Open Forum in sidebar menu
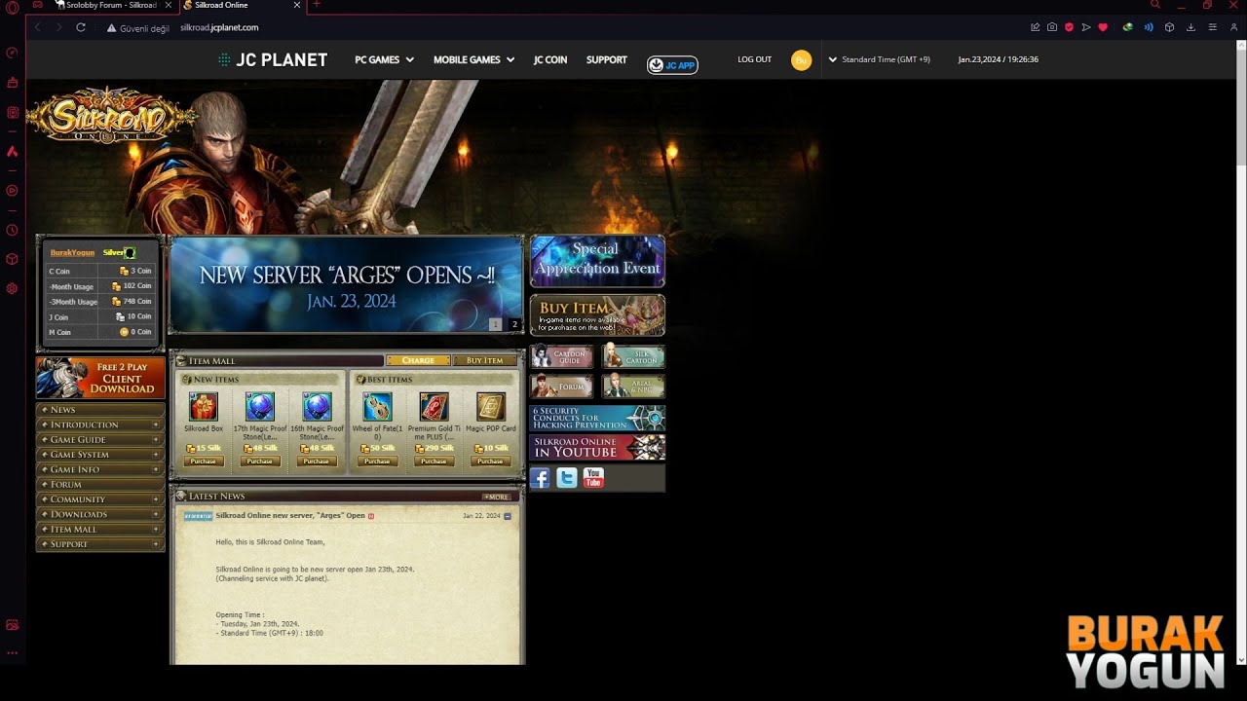This screenshot has height=701, width=1247. pyautogui.click(x=100, y=484)
